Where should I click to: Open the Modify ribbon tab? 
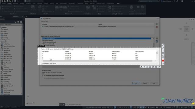[x=22, y=4]
